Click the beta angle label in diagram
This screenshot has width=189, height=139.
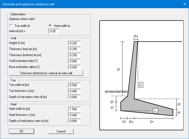(141, 85)
